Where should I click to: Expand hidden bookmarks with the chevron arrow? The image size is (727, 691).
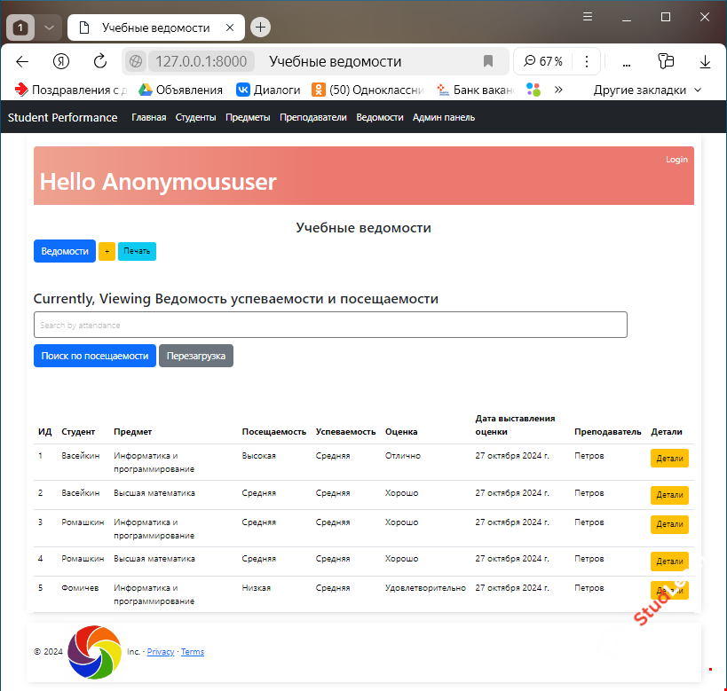[558, 89]
